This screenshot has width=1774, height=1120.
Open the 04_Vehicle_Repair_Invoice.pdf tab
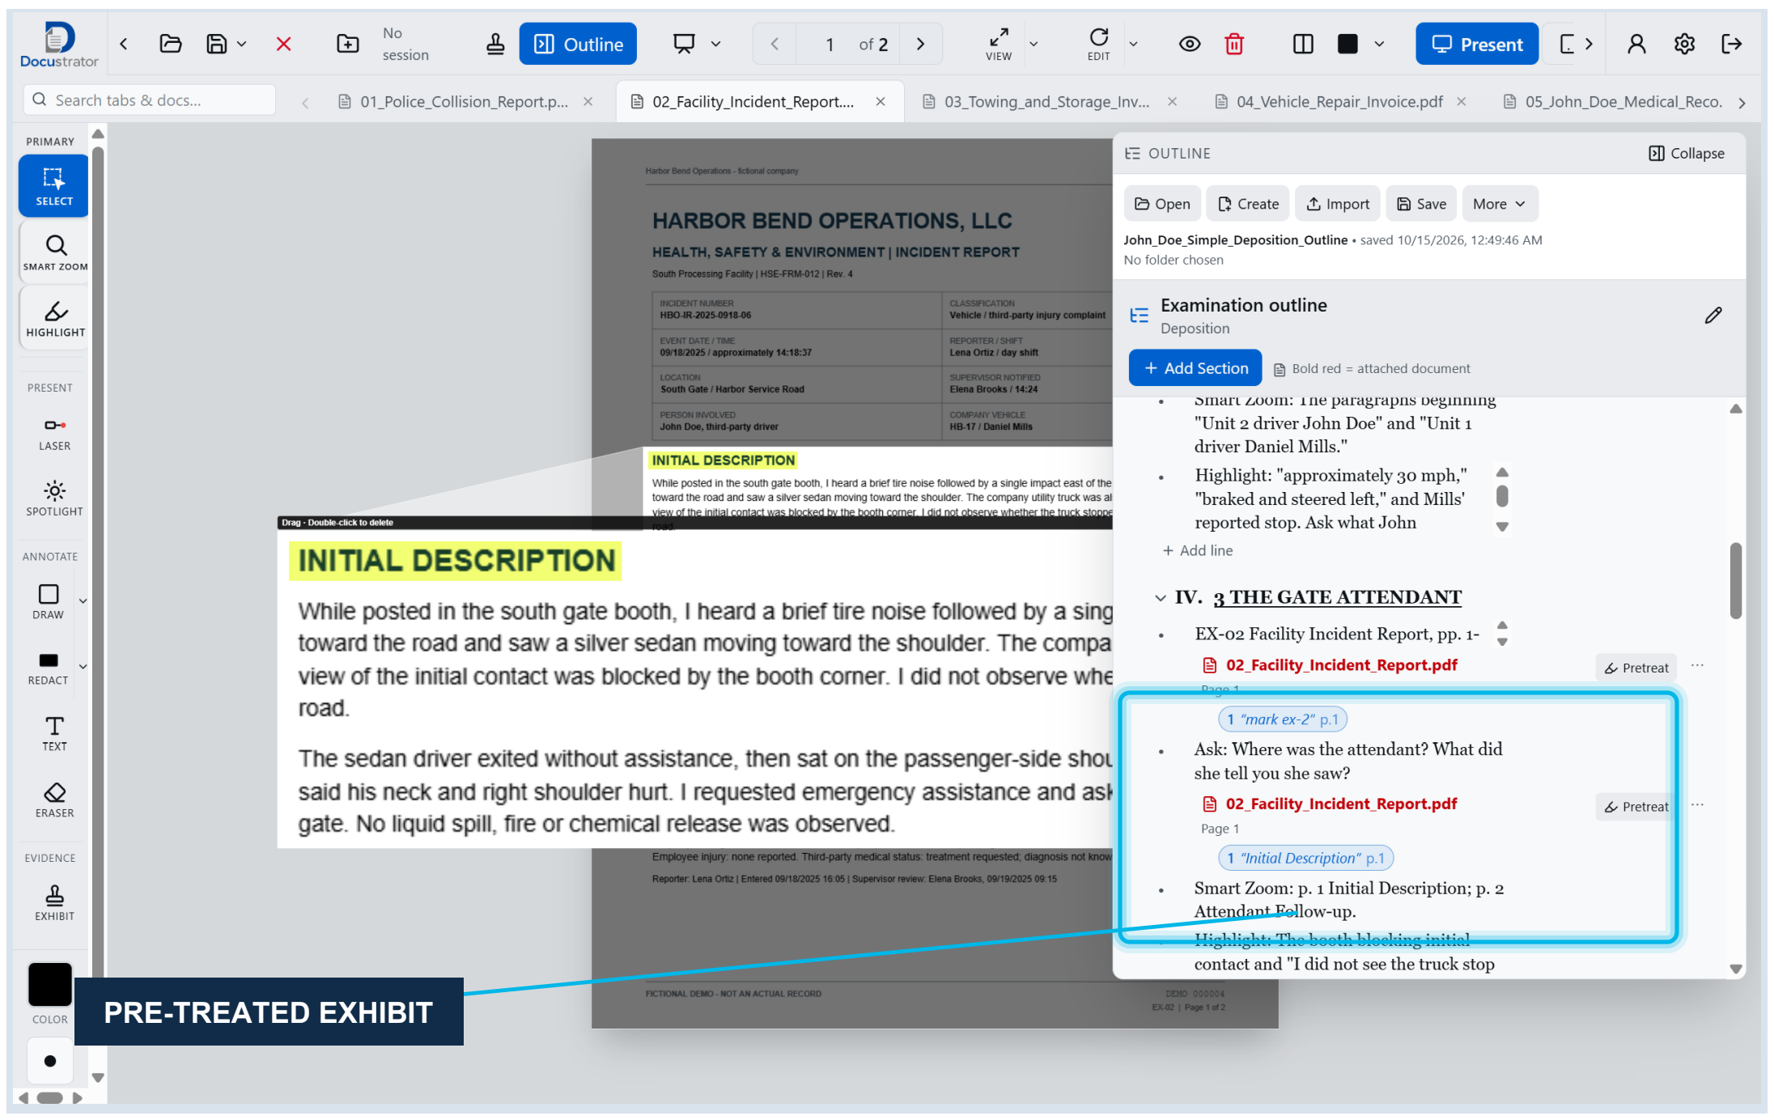point(1339,102)
